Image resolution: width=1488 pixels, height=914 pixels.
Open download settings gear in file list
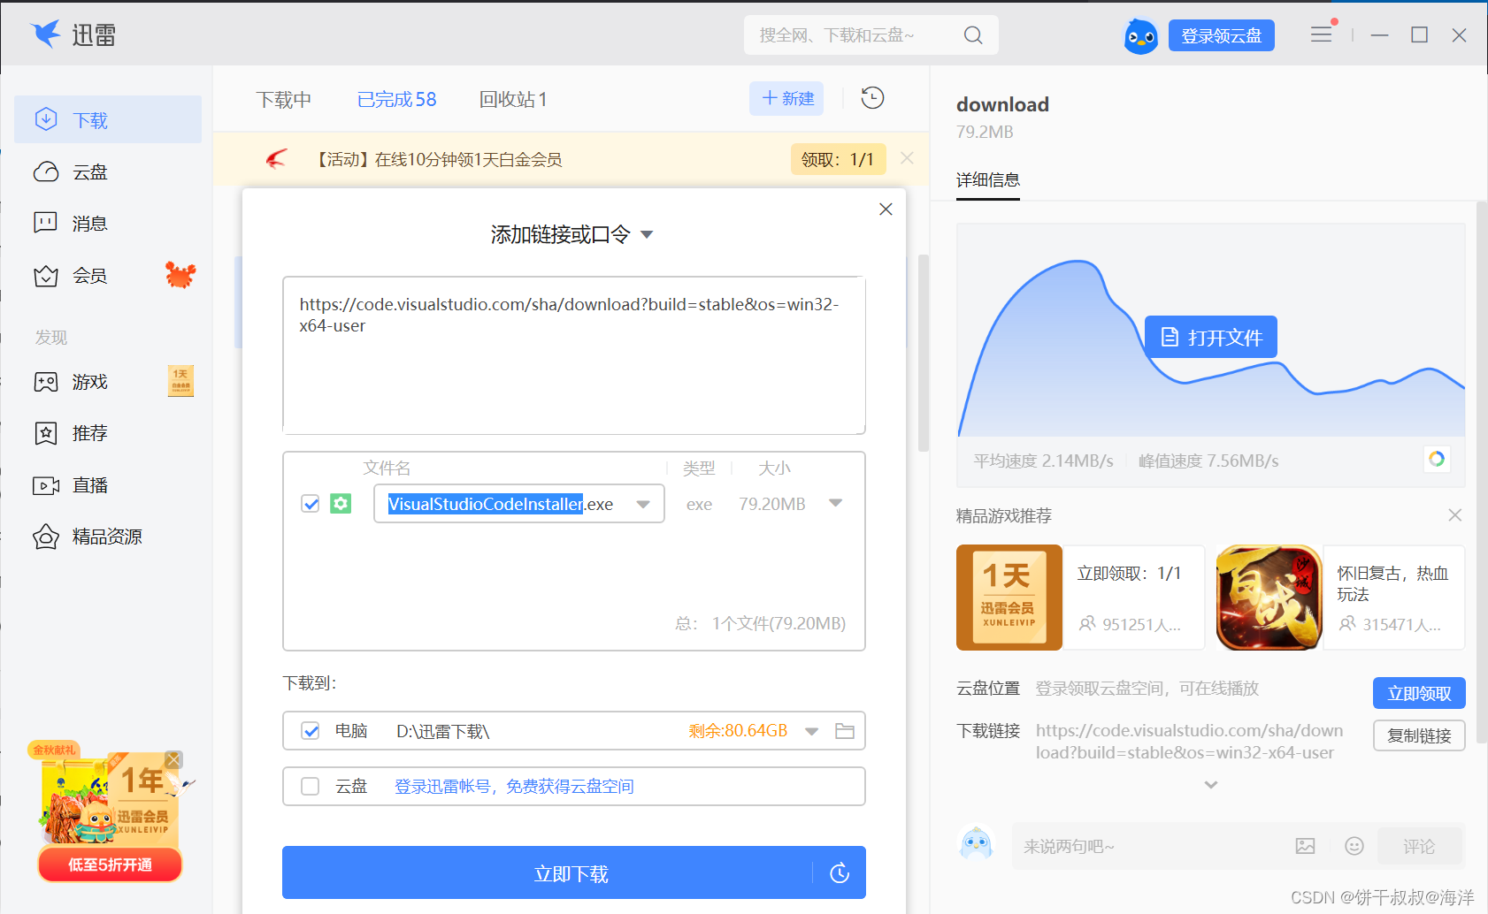pos(341,503)
